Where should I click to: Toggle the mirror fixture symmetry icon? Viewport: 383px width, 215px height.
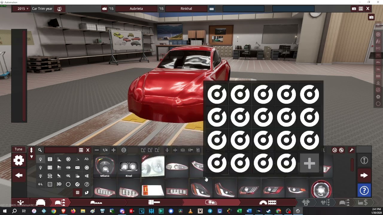pos(183,150)
